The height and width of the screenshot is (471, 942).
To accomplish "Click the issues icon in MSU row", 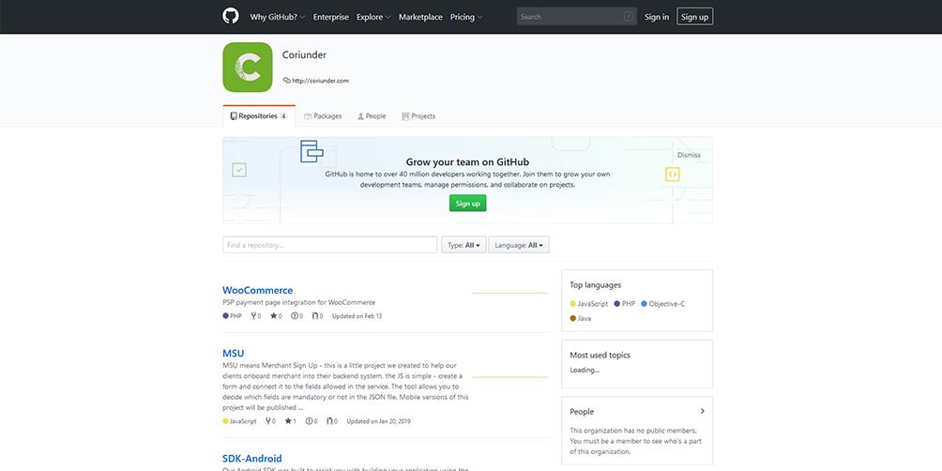I will (309, 421).
